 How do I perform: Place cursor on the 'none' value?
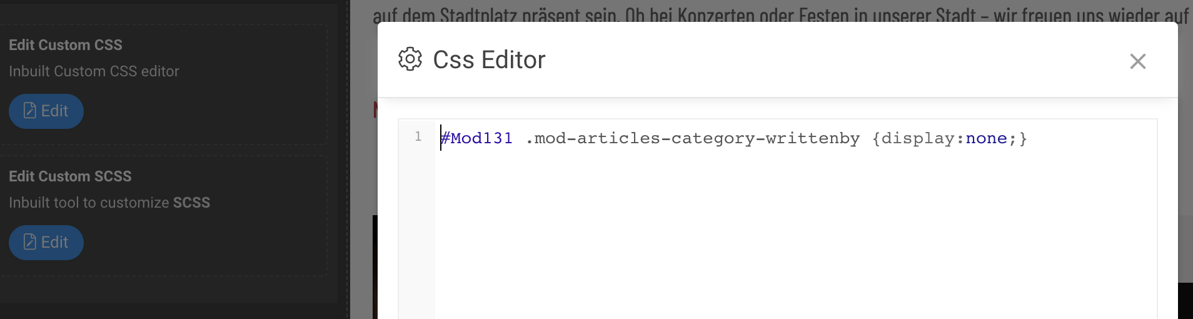click(986, 138)
